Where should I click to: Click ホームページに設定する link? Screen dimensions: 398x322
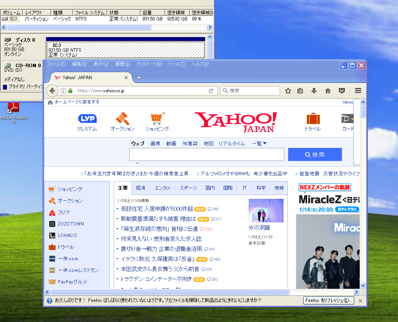tap(77, 102)
